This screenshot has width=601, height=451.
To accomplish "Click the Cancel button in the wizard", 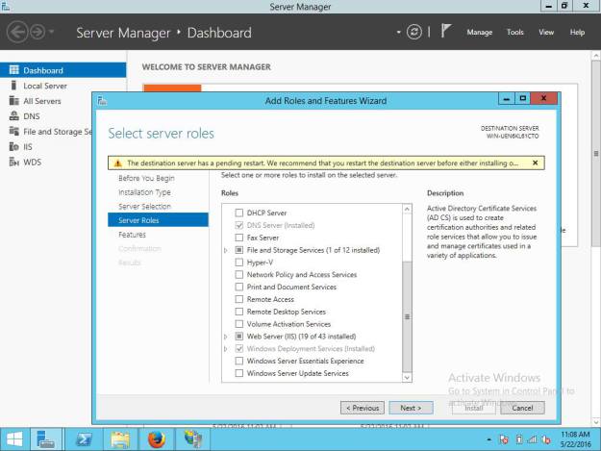I will 522,408.
